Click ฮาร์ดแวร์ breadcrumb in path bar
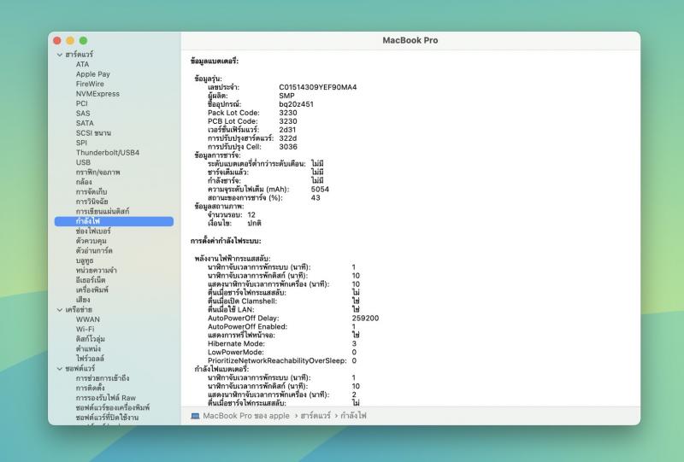 click(315, 416)
